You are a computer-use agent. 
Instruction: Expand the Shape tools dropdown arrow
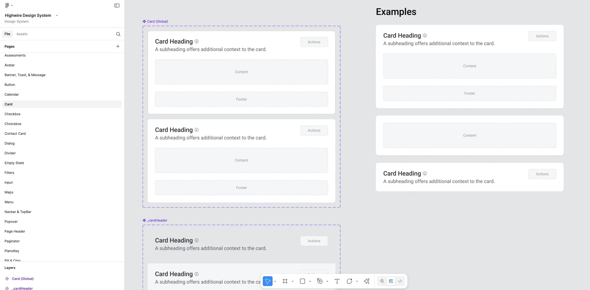pyautogui.click(x=310, y=281)
